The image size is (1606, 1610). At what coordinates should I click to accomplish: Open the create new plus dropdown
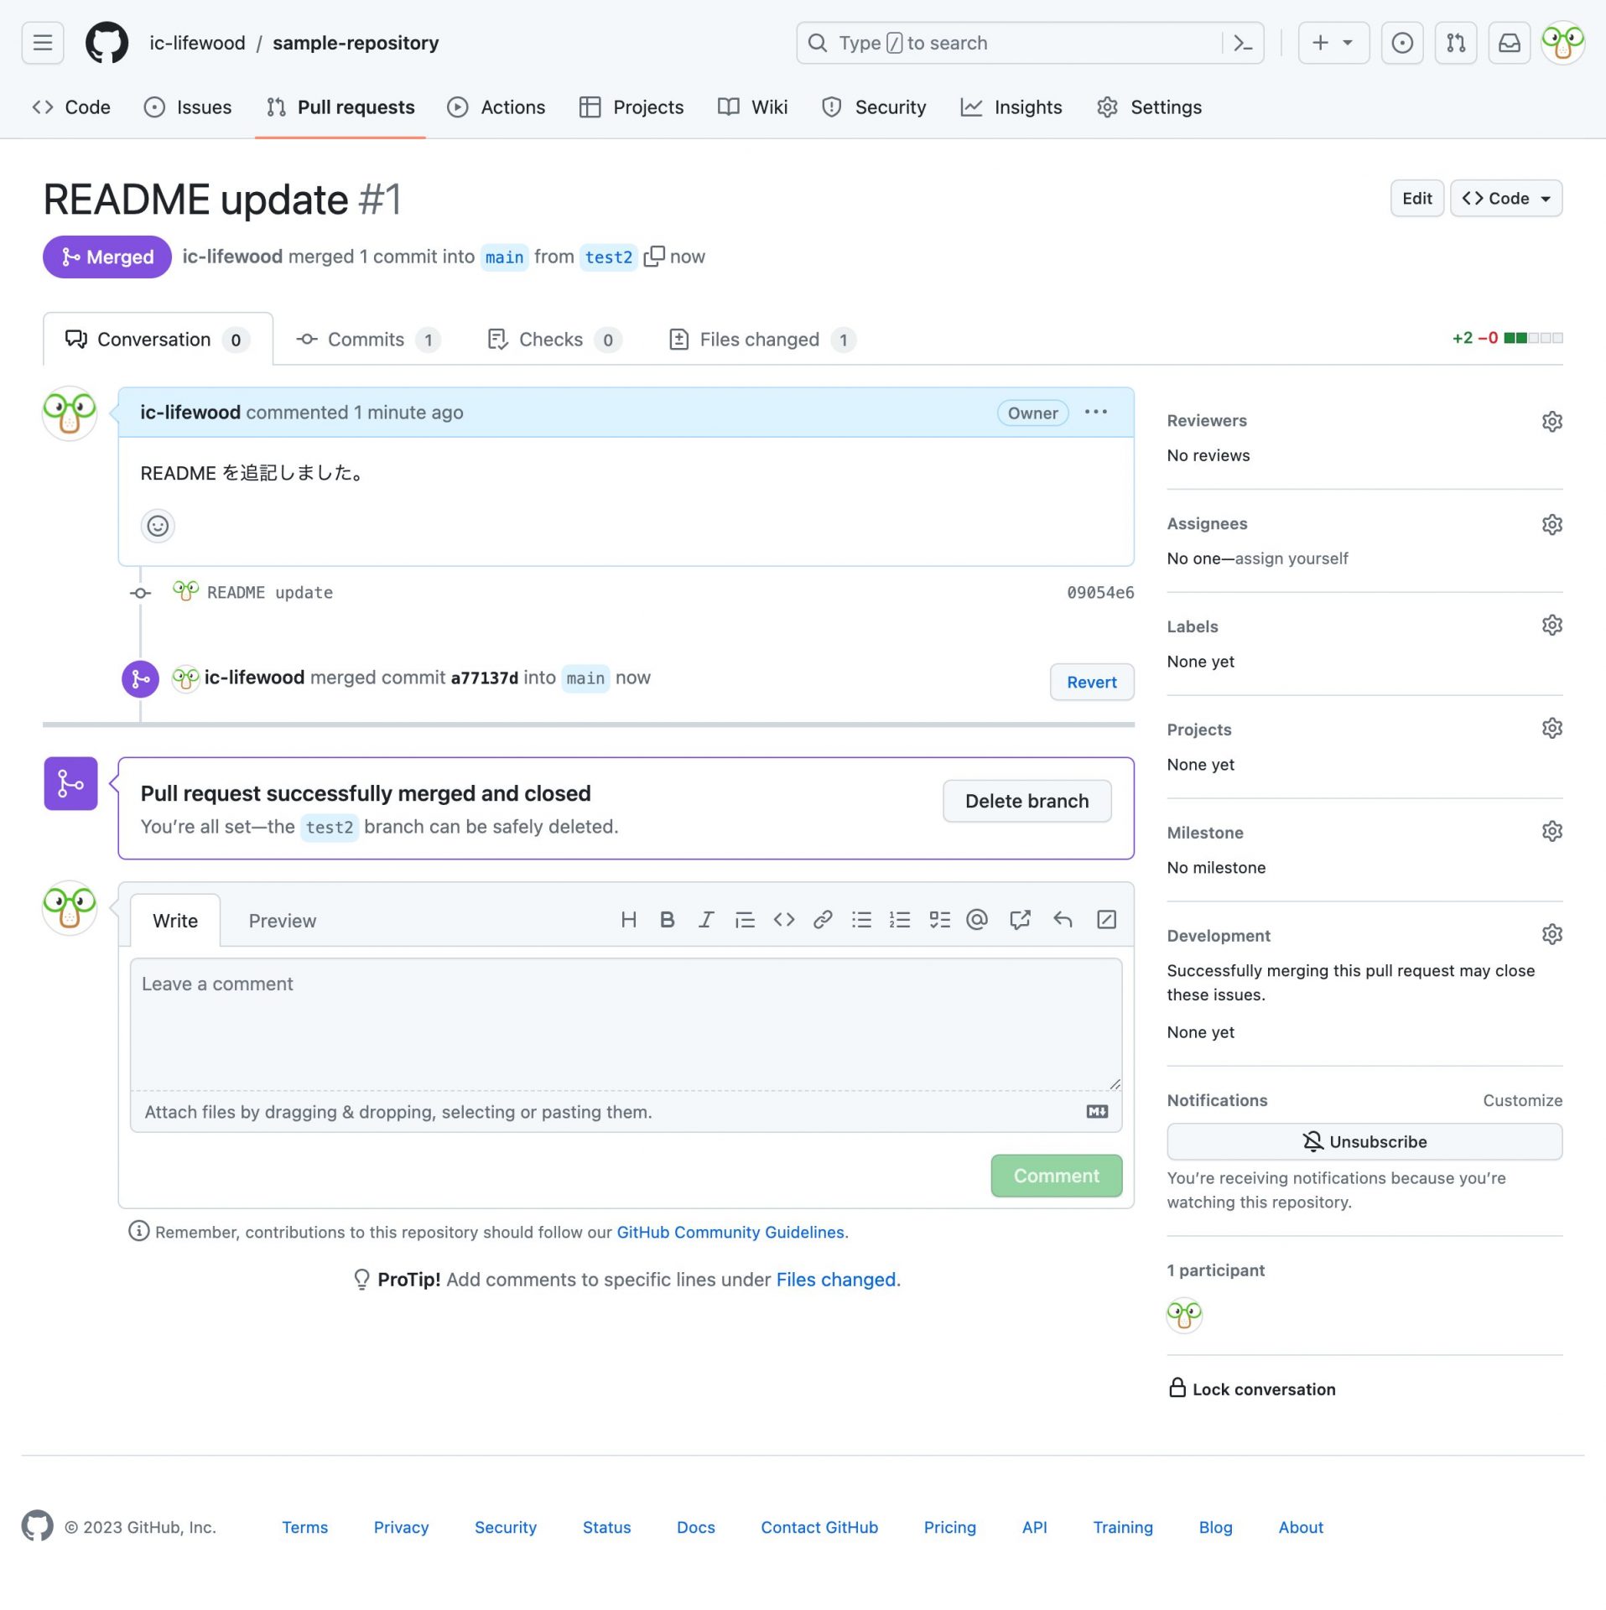[1333, 43]
